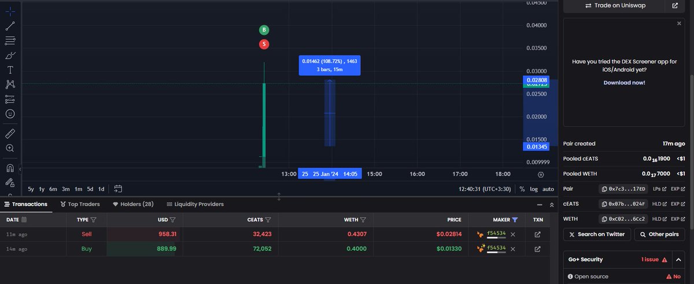
Task: Switch to the Top Traders tab
Action: click(x=80, y=204)
